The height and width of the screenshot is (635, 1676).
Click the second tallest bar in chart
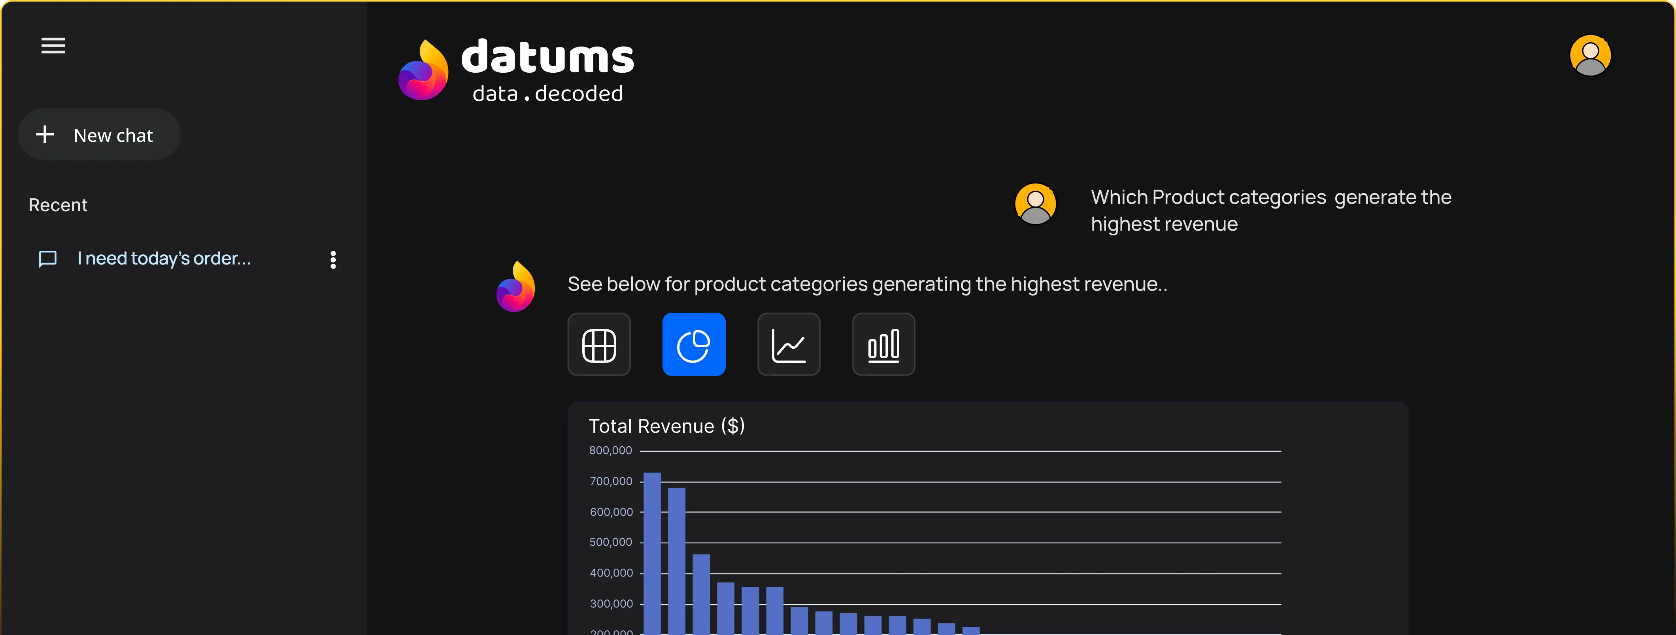pyautogui.click(x=677, y=561)
